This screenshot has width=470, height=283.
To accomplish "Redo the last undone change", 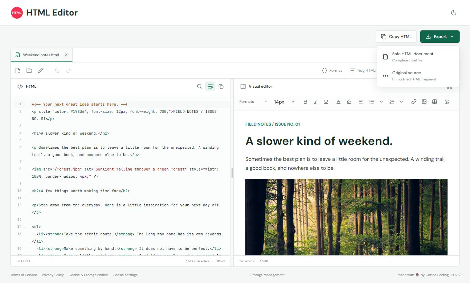I will (x=68, y=70).
